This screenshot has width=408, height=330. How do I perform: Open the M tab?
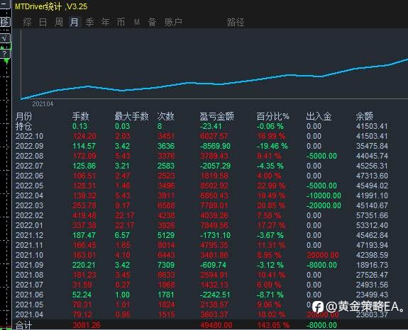(x=137, y=23)
